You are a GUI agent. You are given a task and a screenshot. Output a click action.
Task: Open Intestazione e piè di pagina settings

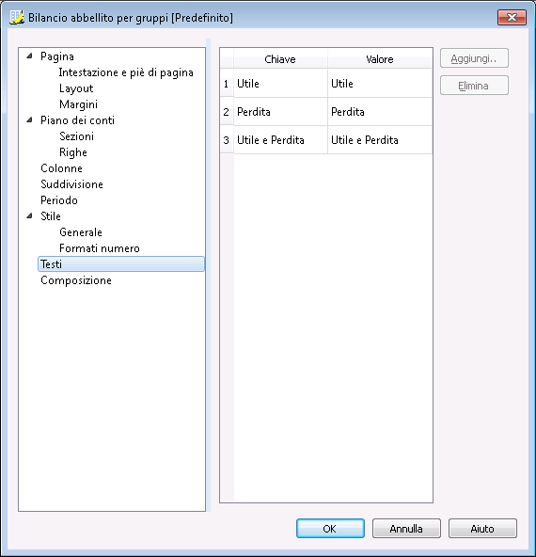click(126, 72)
